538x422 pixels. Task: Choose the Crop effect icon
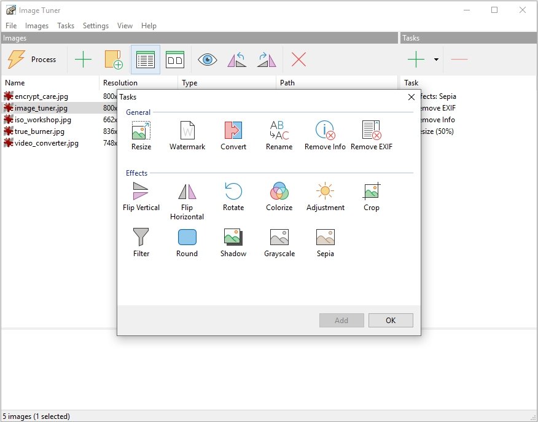tap(372, 192)
